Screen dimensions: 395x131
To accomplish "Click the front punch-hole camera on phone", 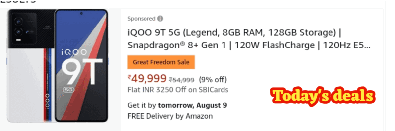I will click(81, 14).
